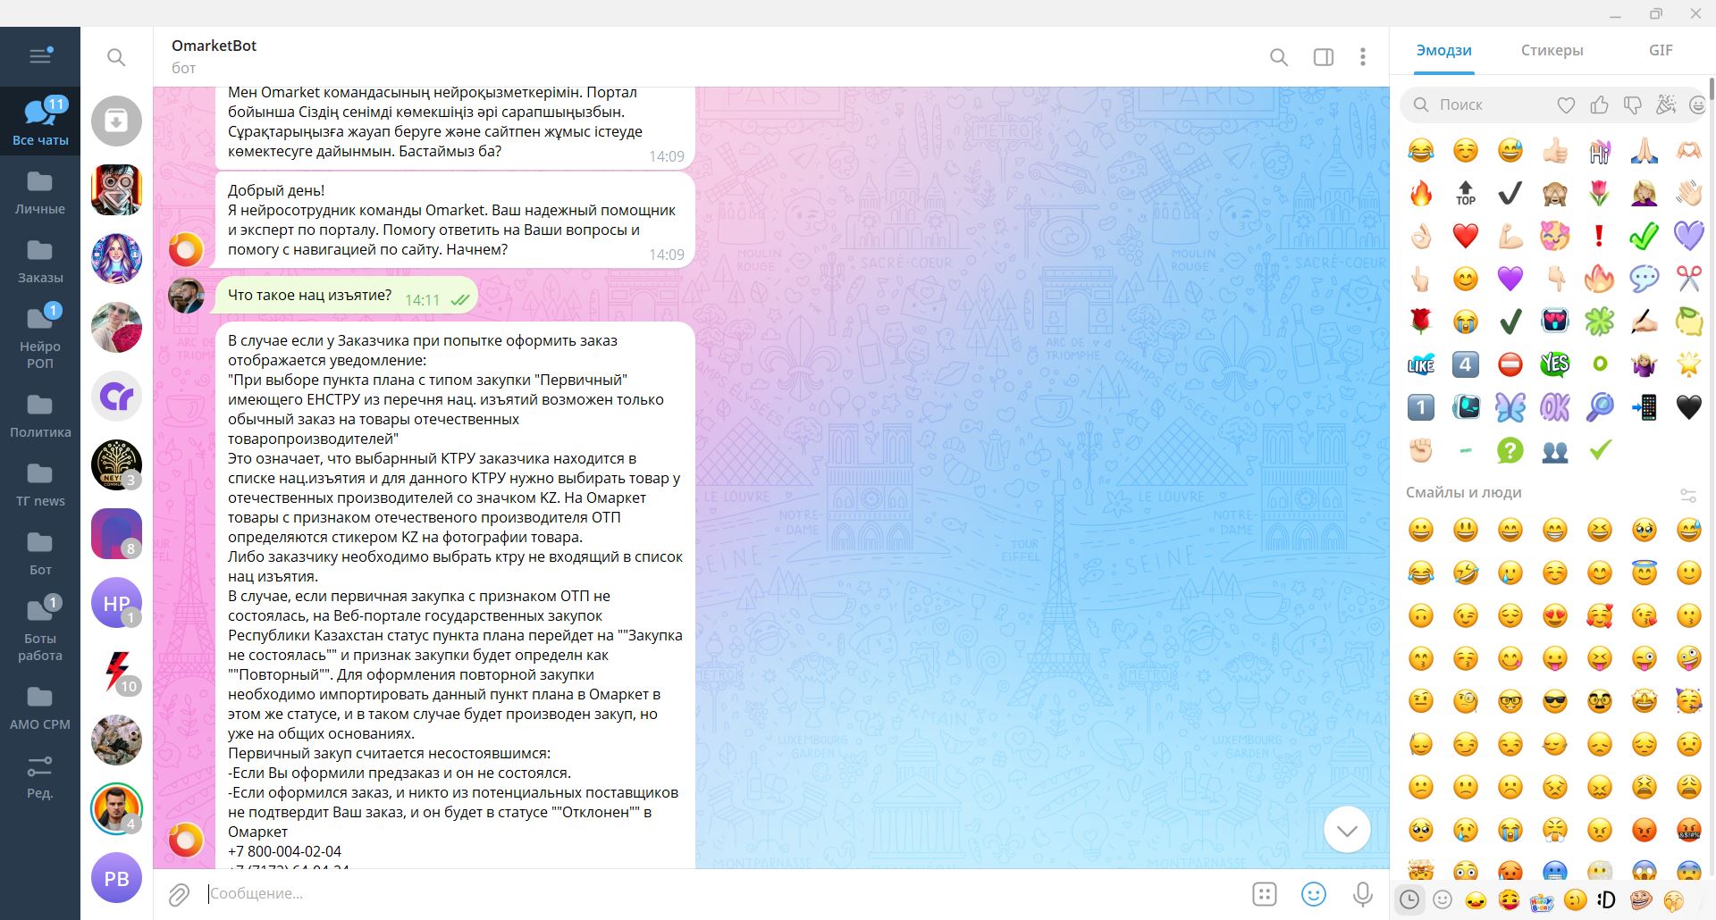
Task: Insert the red no-entry emoji
Action: [x=1510, y=364]
